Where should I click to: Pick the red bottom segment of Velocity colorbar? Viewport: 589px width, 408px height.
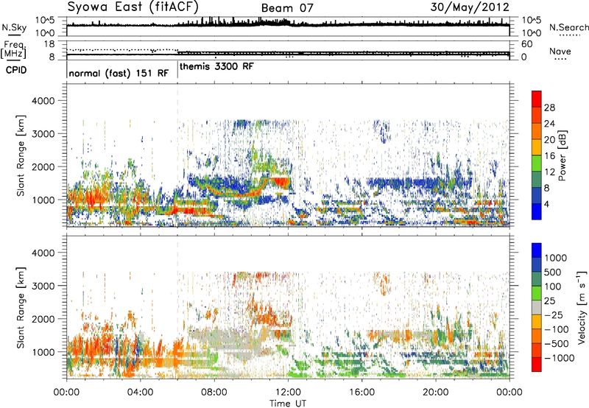[537, 365]
